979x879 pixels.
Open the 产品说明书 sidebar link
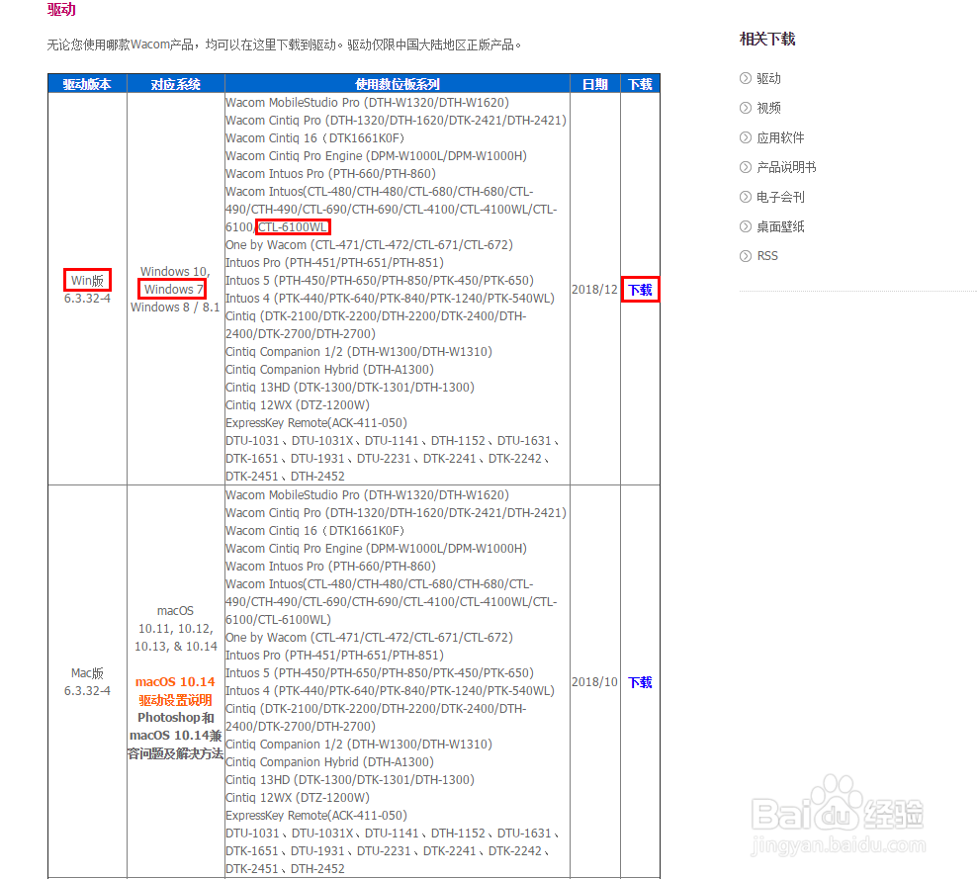(x=786, y=167)
